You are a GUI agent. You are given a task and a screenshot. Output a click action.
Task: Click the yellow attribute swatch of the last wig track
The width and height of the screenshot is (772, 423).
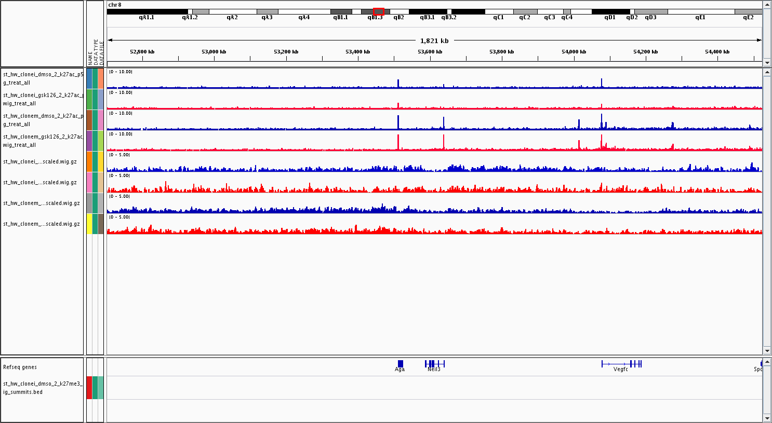(x=89, y=224)
